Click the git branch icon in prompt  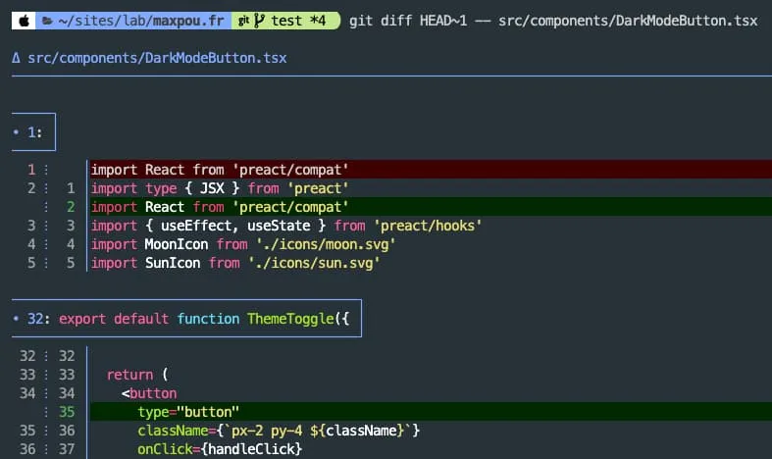click(260, 21)
